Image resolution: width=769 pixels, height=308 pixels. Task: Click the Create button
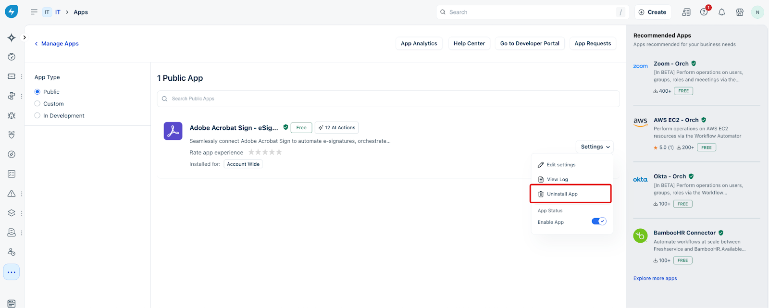653,12
